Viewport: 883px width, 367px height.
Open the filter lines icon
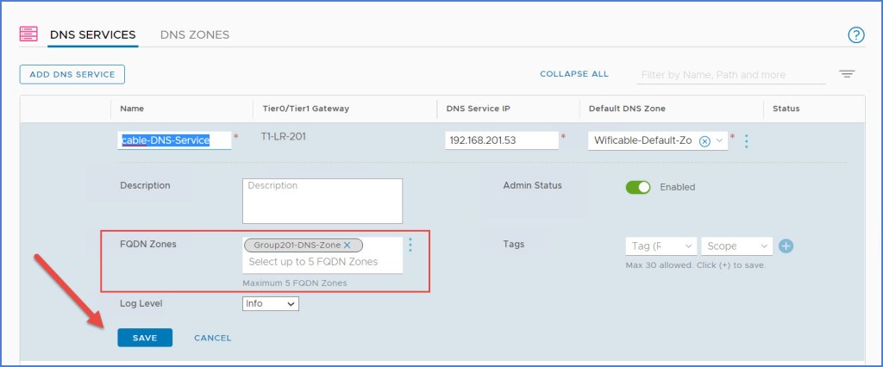[847, 75]
